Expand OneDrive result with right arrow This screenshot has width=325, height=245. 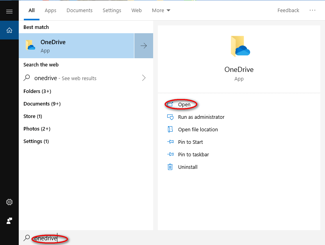[x=144, y=46]
